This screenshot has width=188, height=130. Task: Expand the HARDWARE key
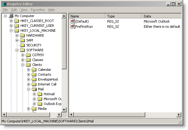click(x=17, y=36)
